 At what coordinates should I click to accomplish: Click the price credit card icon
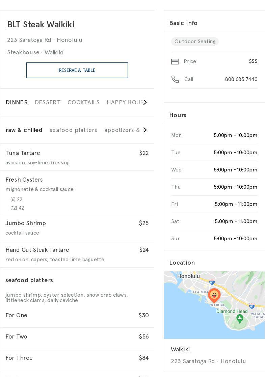(175, 61)
